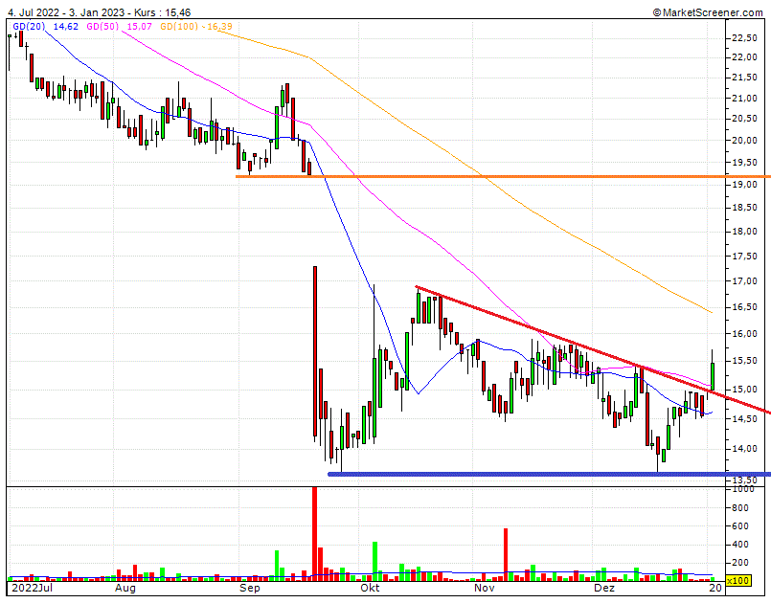Viewport: 771px width, 603px height.
Task: Click the 16,50 price axis label
Action: point(744,307)
